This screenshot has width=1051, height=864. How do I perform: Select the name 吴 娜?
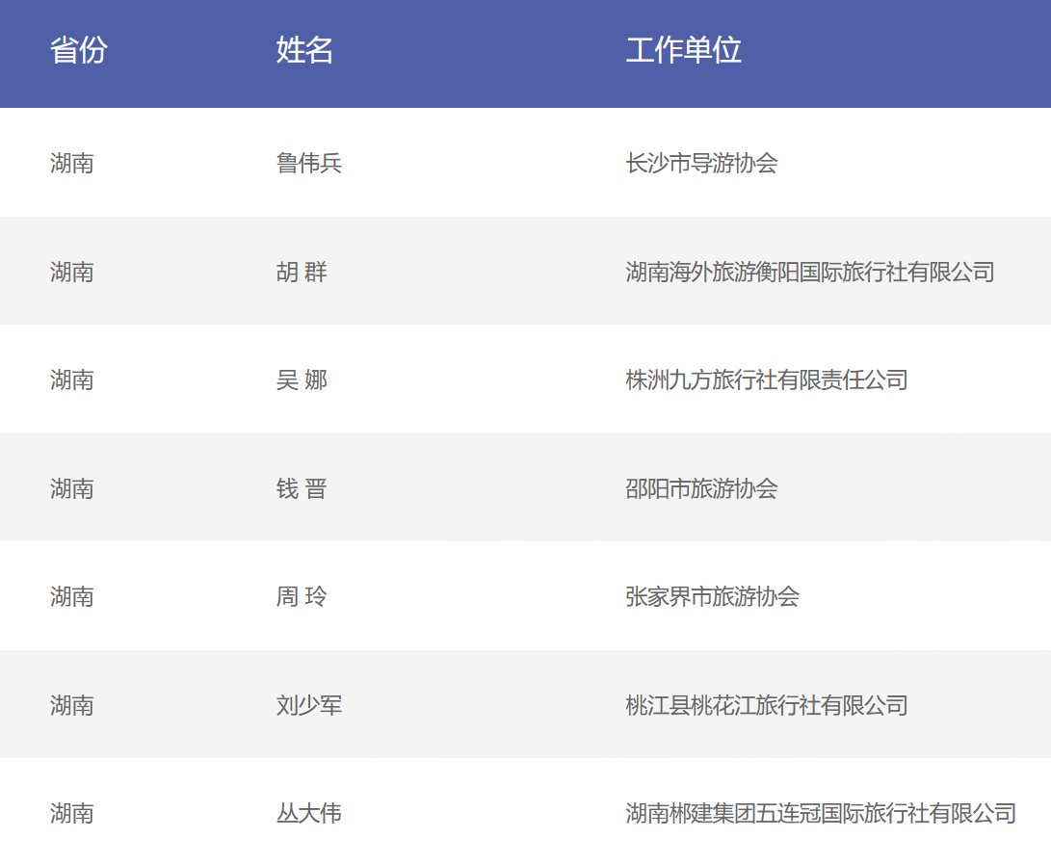(302, 380)
